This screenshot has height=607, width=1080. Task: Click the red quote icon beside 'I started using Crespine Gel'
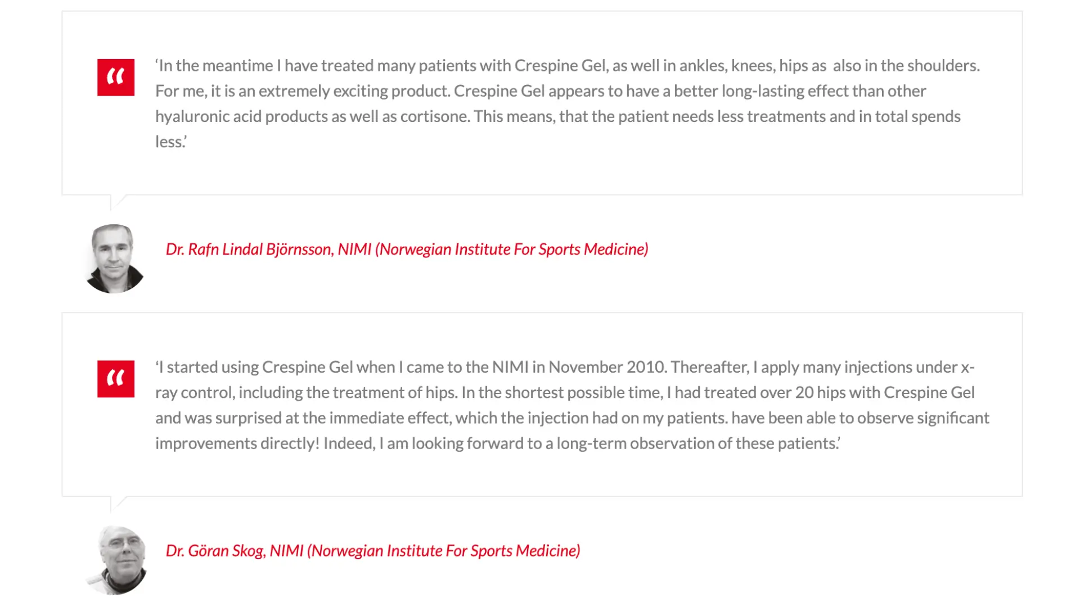pyautogui.click(x=115, y=379)
